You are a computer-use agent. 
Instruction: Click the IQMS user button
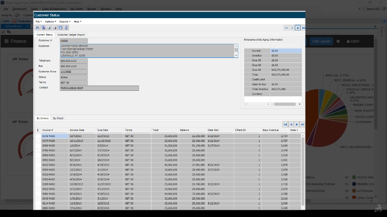tap(353, 41)
